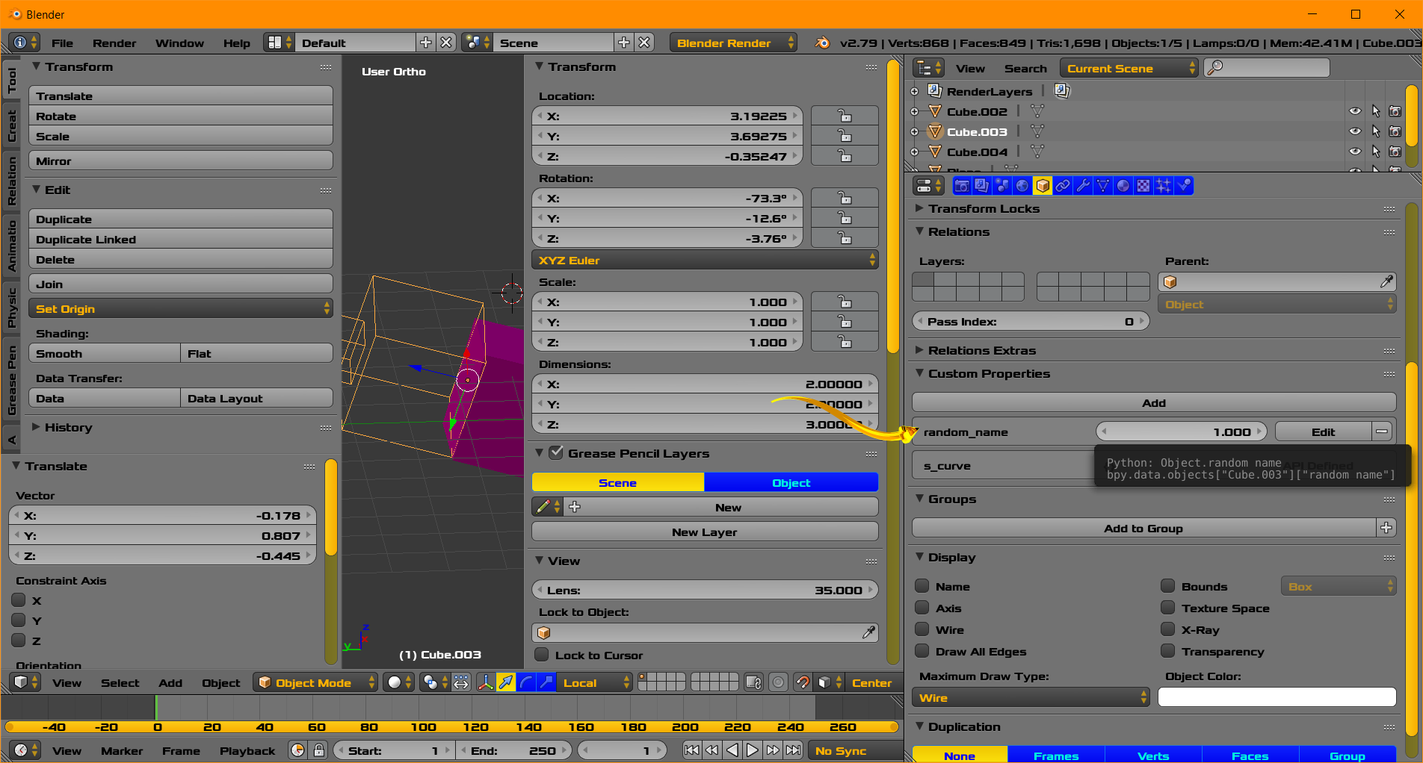Enable the Axis display checkbox

tap(922, 608)
